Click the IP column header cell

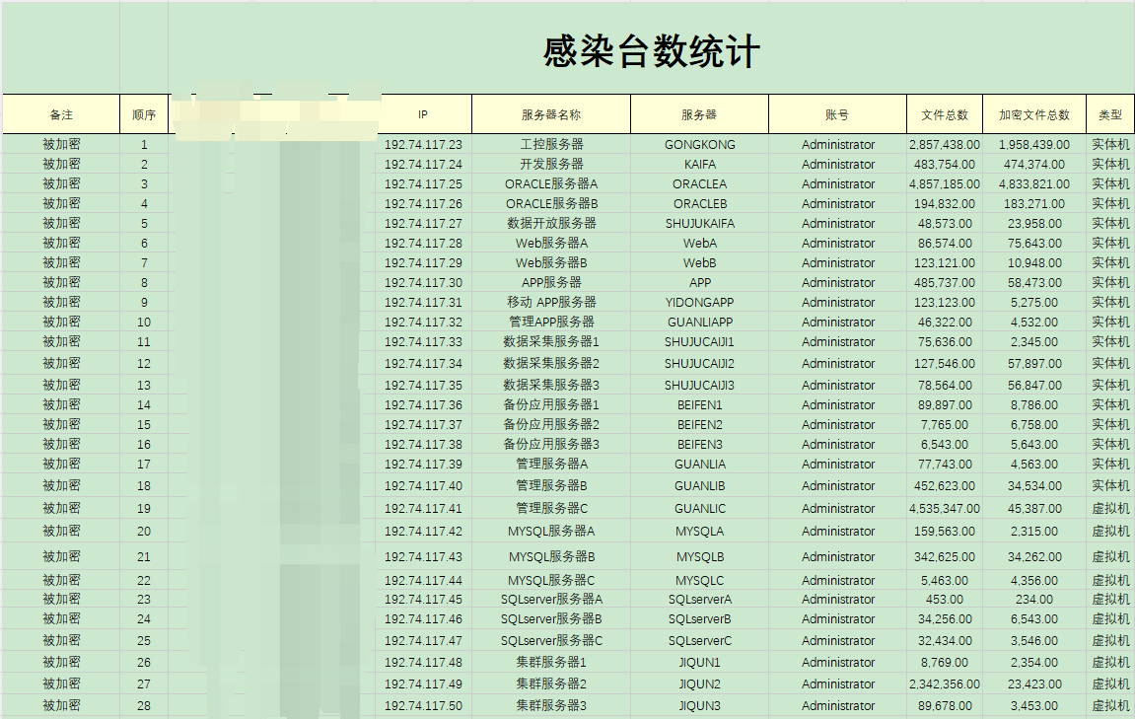point(423,114)
